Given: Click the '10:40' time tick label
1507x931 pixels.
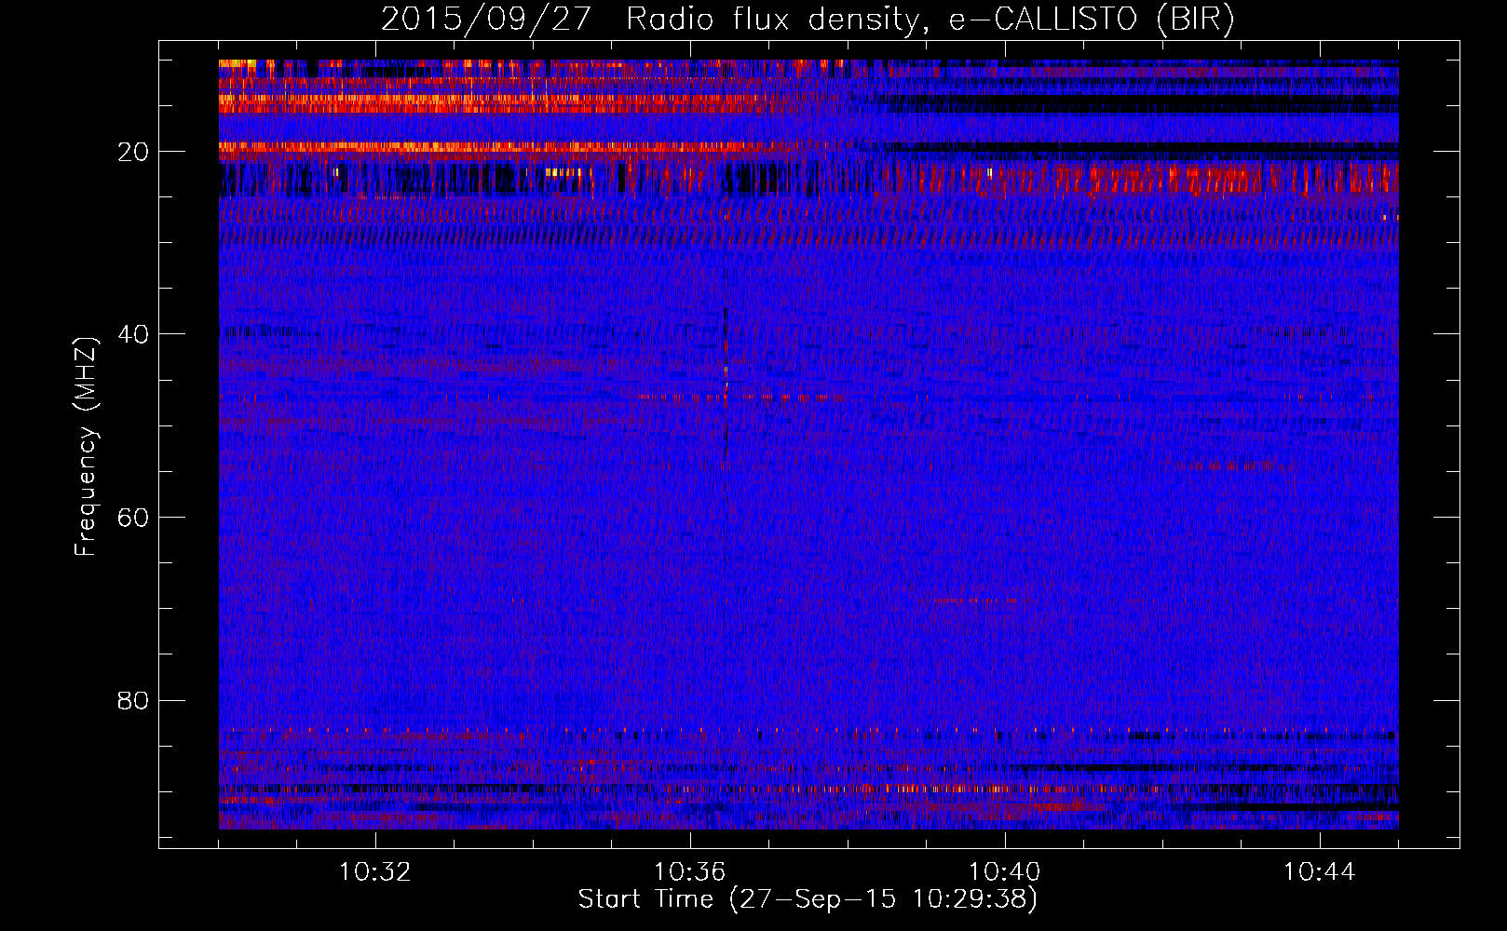Looking at the screenshot, I should point(1005,872).
